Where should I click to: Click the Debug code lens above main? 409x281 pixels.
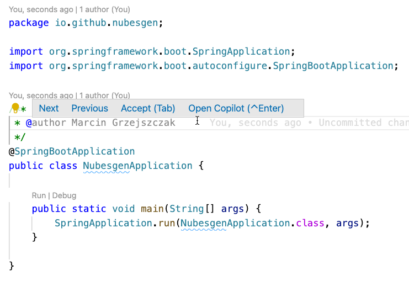click(x=64, y=195)
